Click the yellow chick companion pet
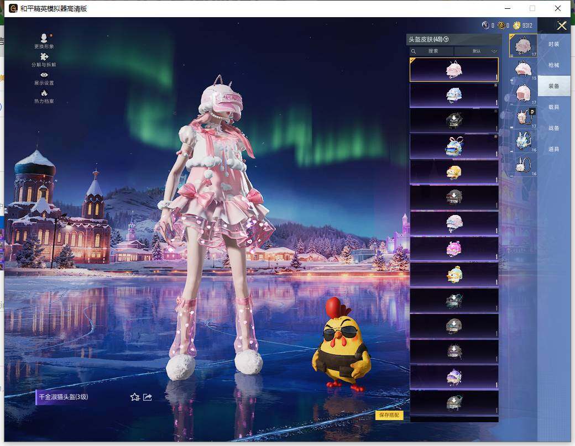 (342, 344)
